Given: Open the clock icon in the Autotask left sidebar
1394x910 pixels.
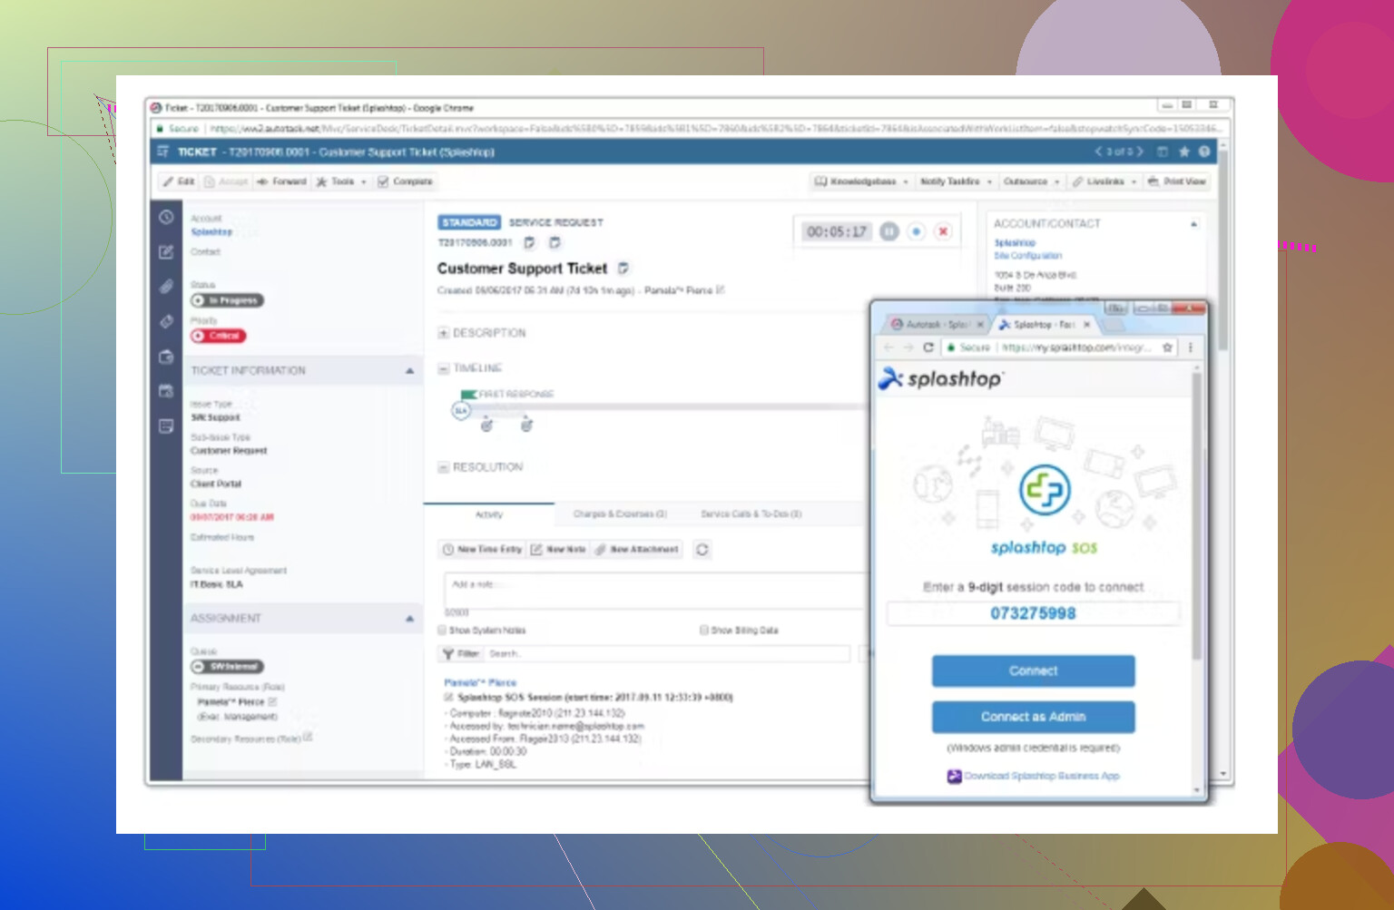Looking at the screenshot, I should 166,217.
